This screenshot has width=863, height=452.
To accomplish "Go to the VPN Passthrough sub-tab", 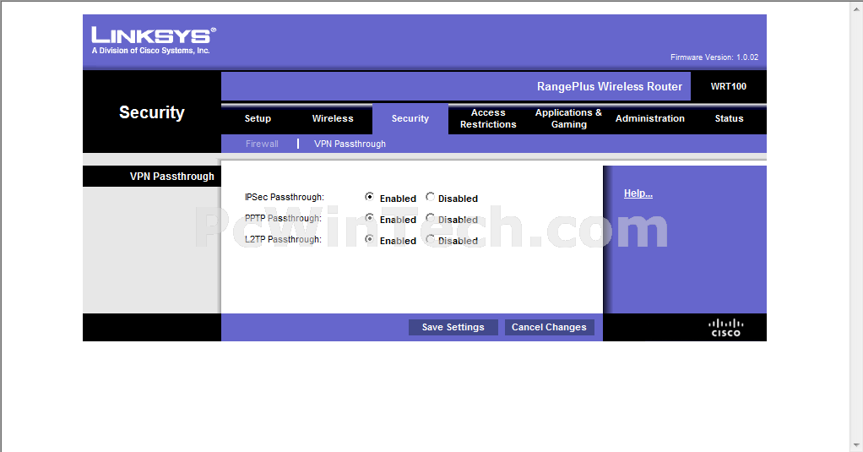I will [350, 144].
